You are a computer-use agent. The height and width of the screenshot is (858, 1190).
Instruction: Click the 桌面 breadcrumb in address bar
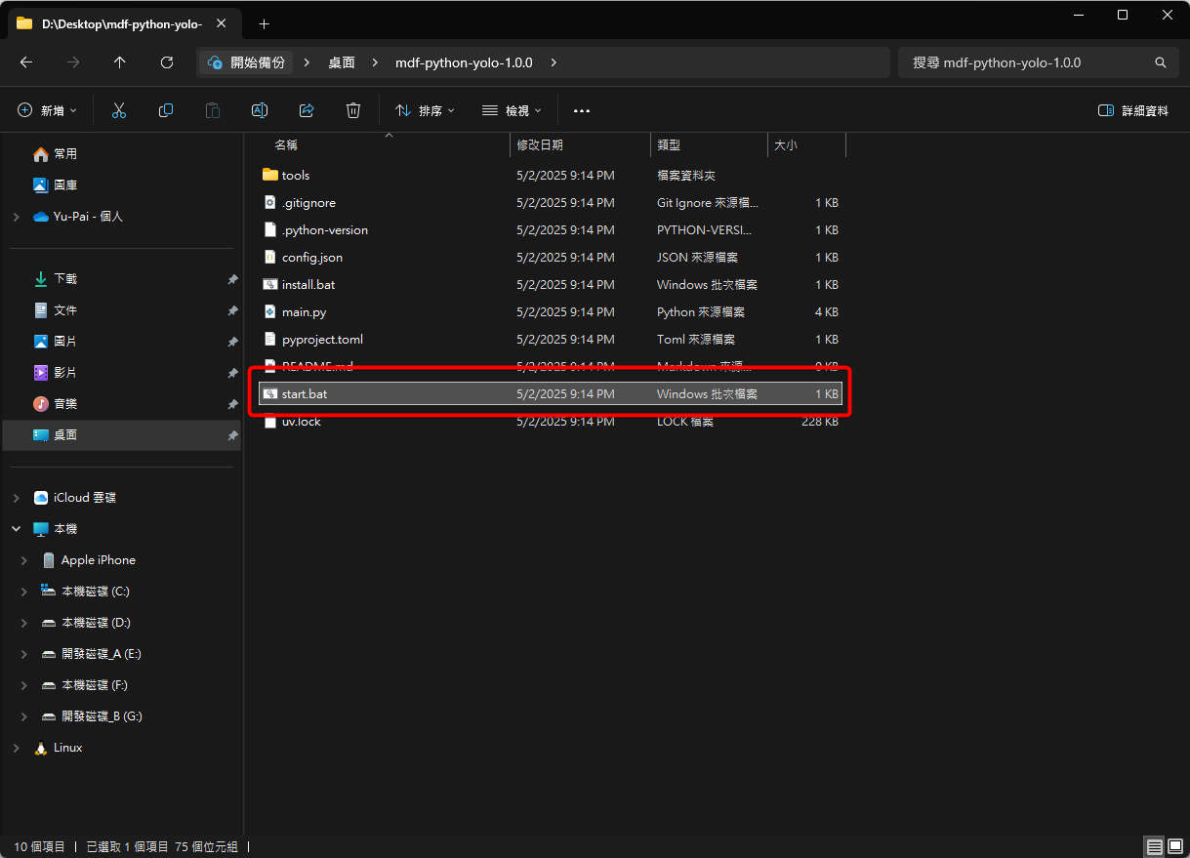342,62
